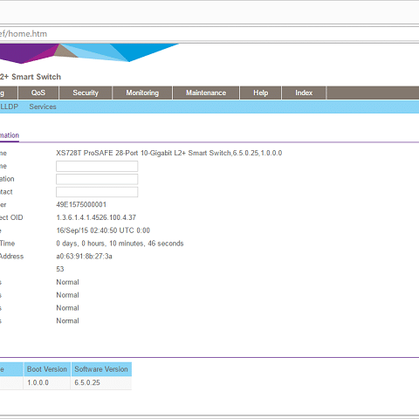The width and height of the screenshot is (419, 419).
Task: Switch to the Monitoring tab
Action: click(x=142, y=93)
